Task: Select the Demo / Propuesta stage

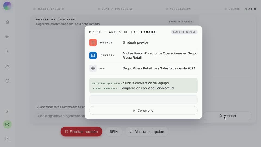Action: [115, 9]
